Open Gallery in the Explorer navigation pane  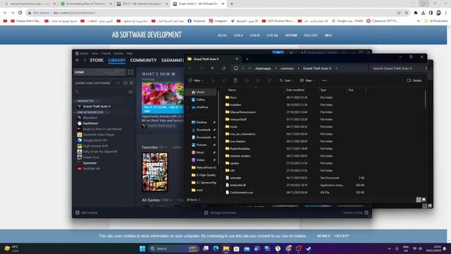[x=200, y=99]
